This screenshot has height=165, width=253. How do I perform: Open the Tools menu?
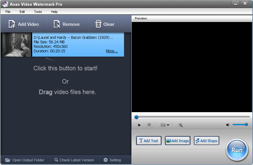[38, 12]
